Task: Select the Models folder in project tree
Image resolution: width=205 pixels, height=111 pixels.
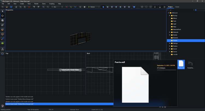Action: pos(175,35)
